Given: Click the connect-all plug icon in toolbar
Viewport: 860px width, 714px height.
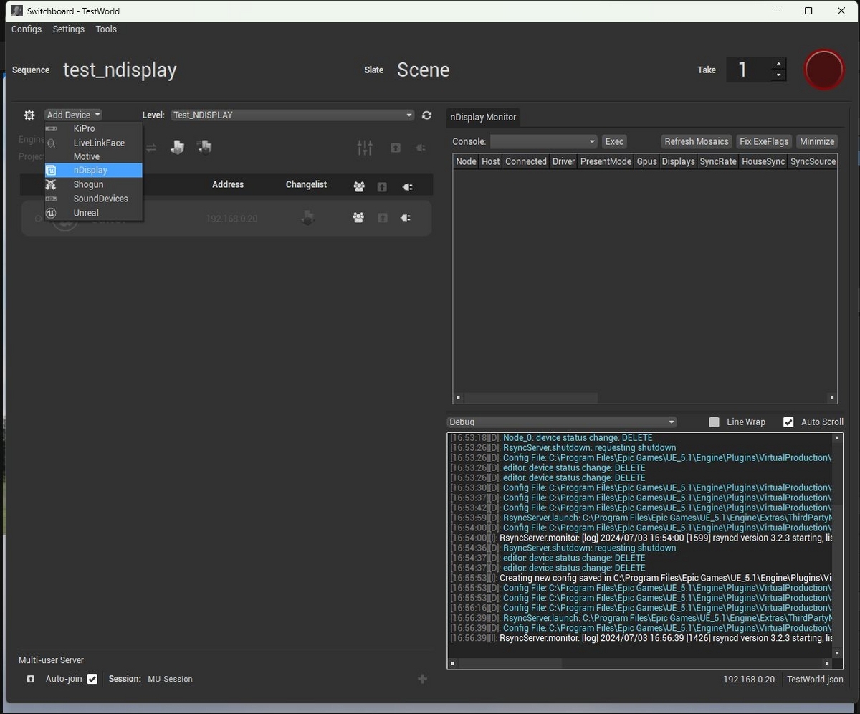Looking at the screenshot, I should (421, 148).
